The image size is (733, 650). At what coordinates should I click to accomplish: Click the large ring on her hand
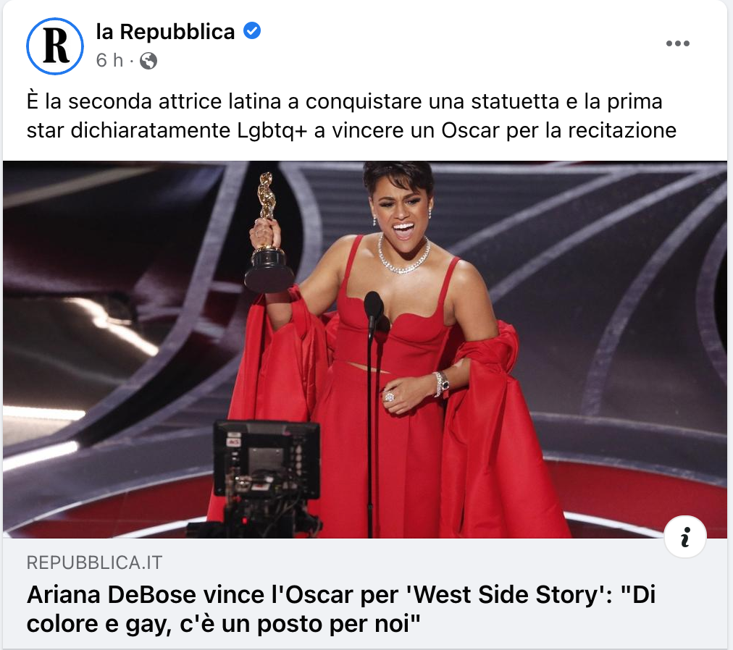[389, 397]
